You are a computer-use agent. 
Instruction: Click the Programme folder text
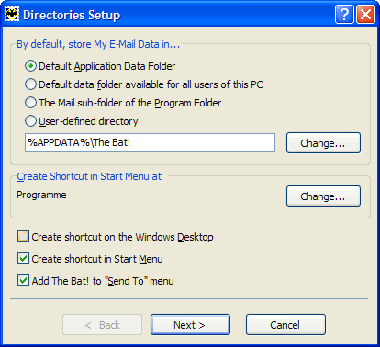coord(41,195)
